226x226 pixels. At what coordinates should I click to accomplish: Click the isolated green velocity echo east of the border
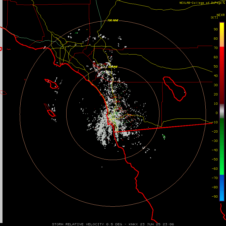[x=164, y=137]
